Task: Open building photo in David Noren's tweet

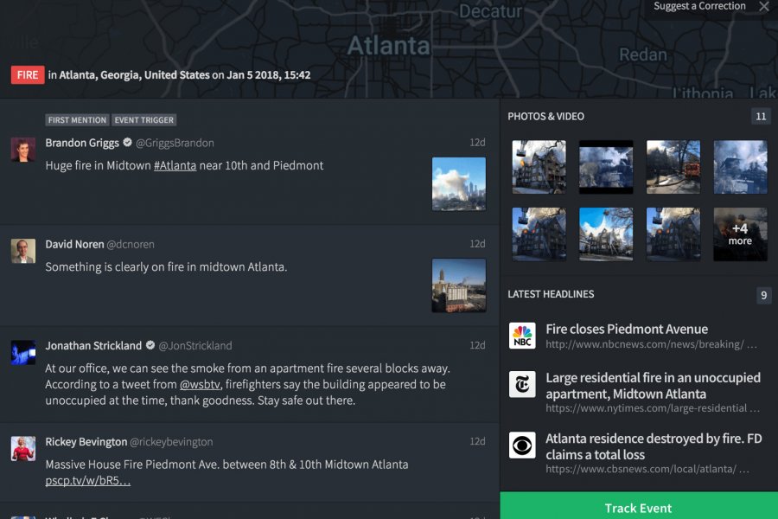Action: [458, 285]
